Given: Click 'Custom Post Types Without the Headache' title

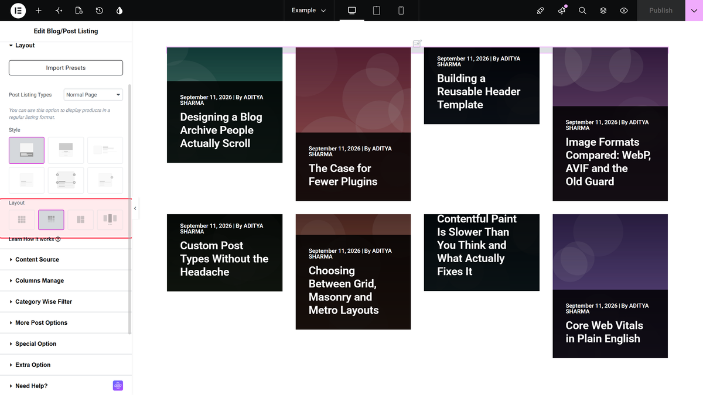Looking at the screenshot, I should pyautogui.click(x=224, y=259).
